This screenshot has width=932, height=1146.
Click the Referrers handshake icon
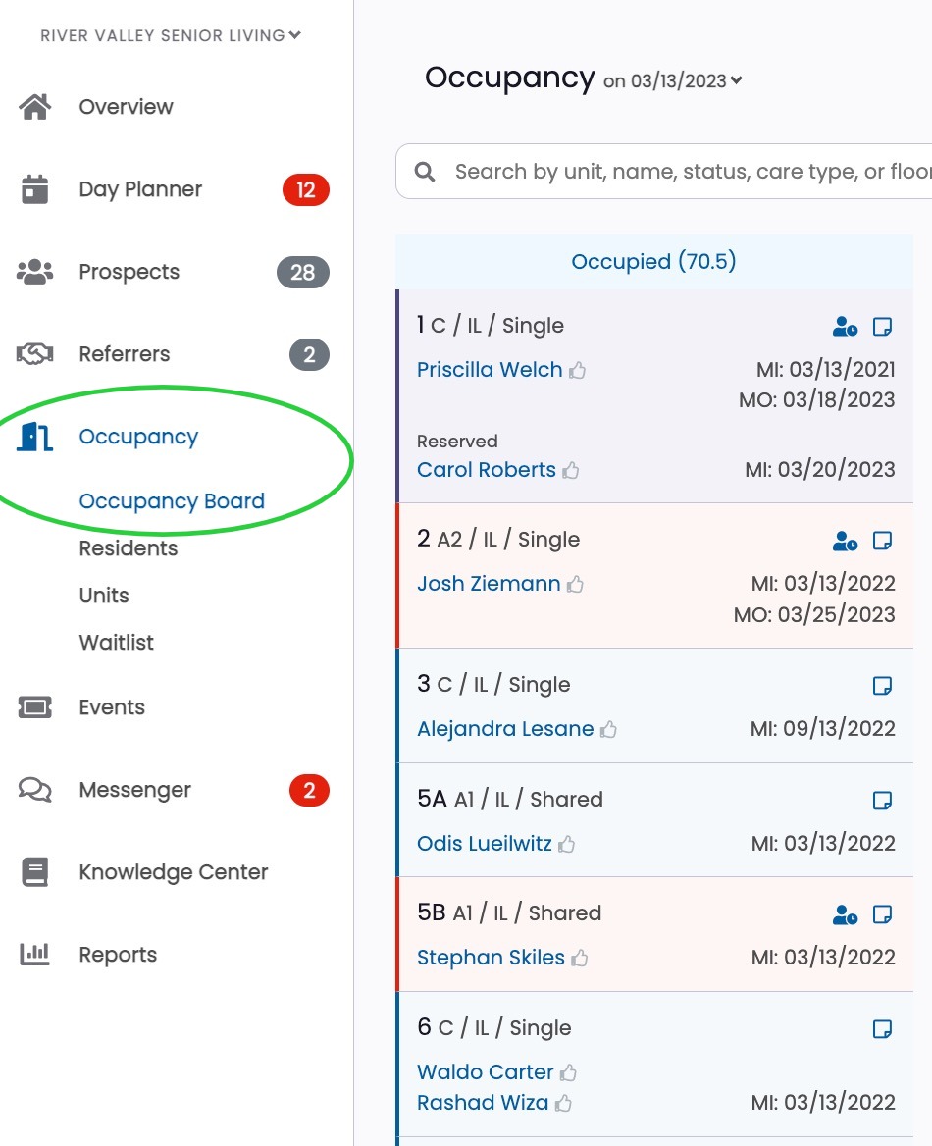point(35,354)
